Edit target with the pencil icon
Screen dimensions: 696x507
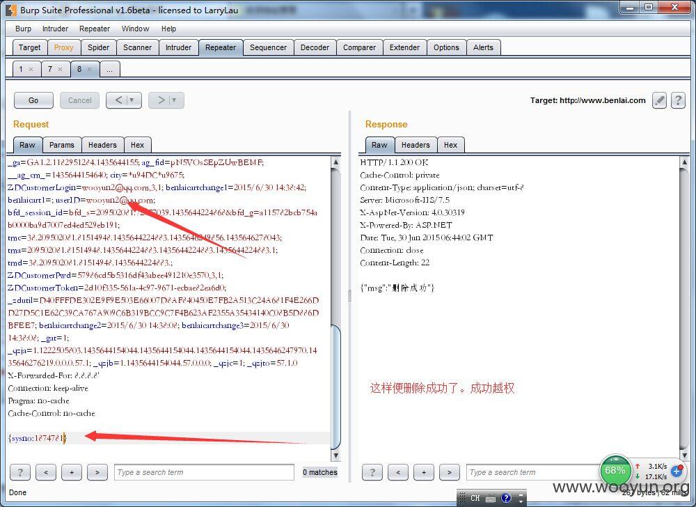pyautogui.click(x=660, y=100)
